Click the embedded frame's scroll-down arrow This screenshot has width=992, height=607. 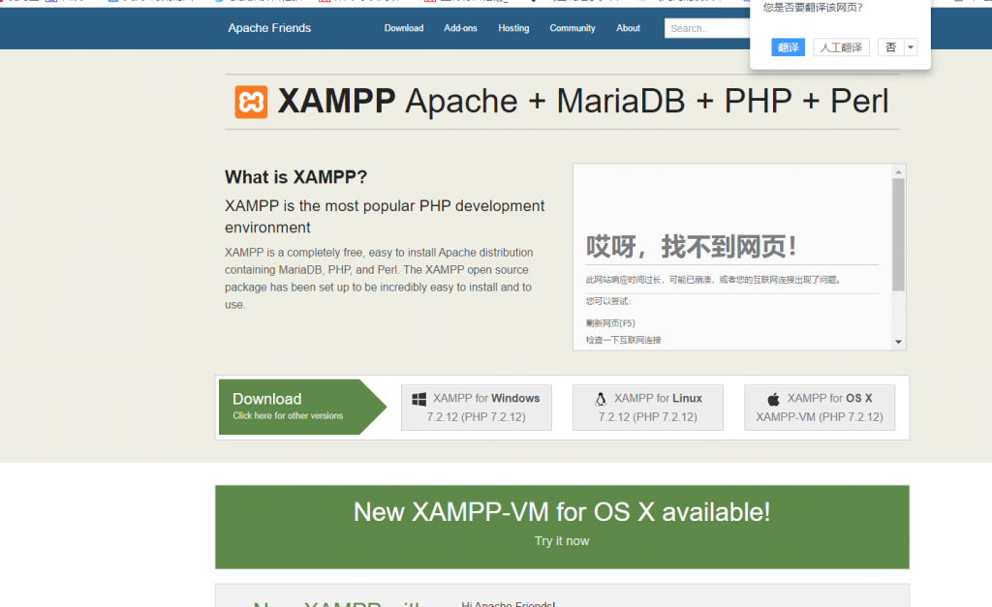[x=898, y=342]
